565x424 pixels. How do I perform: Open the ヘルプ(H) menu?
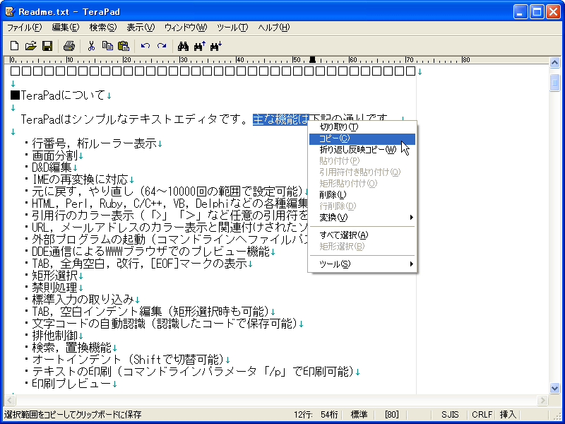274,28
